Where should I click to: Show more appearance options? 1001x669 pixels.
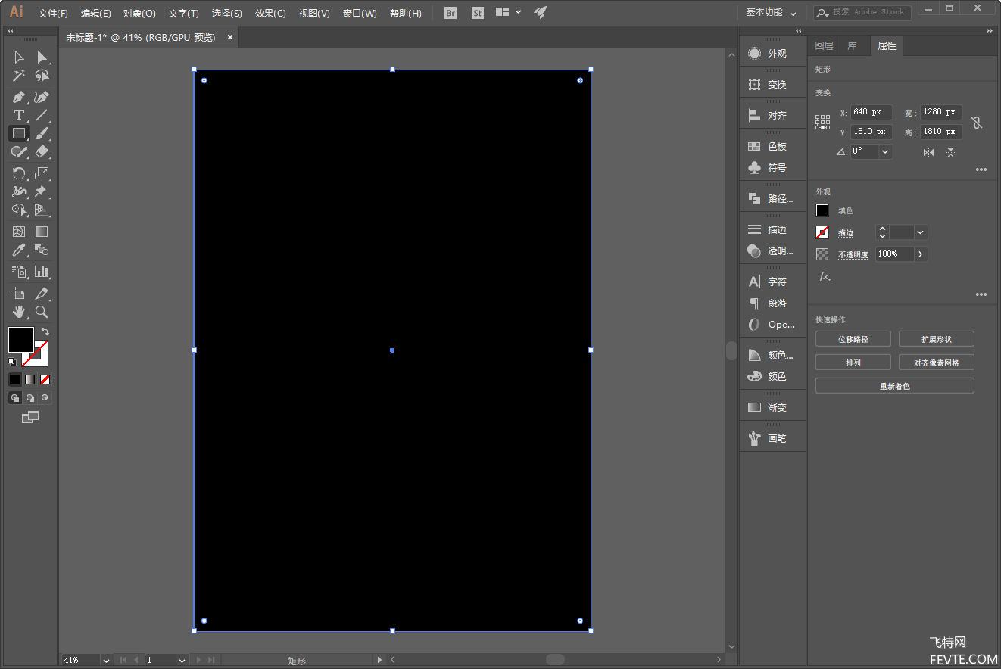click(x=981, y=294)
